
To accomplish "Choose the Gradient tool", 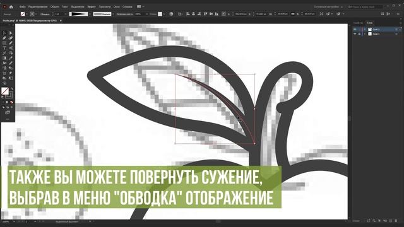I will (x=4, y=58).
